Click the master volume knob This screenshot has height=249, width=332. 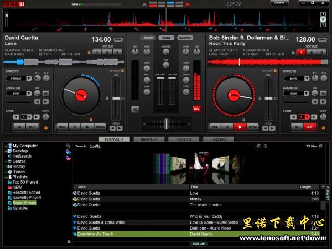[166, 52]
